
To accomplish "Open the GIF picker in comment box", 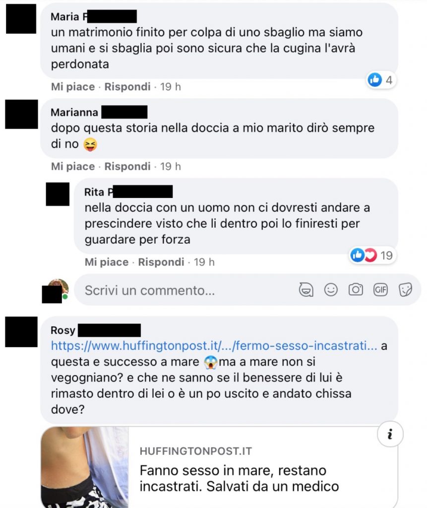I will [380, 290].
